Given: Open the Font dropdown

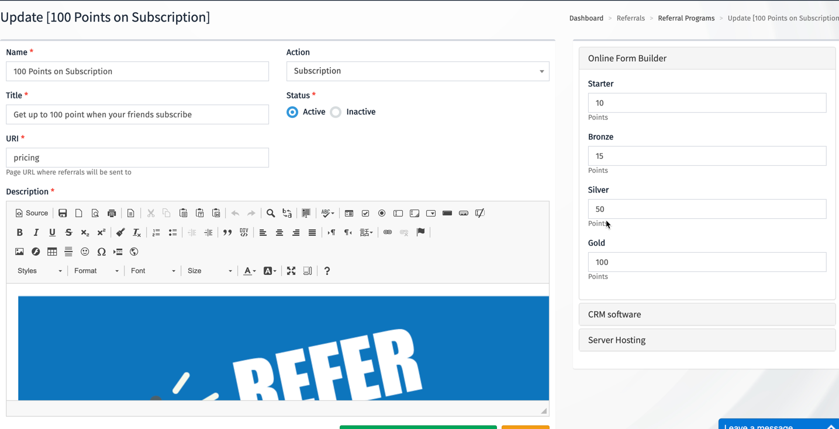Looking at the screenshot, I should pos(153,271).
